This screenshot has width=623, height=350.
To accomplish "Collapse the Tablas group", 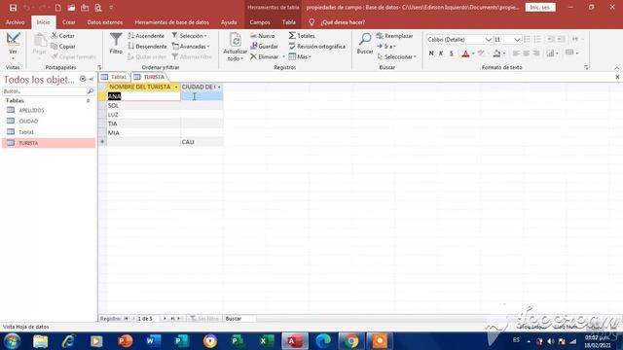I will click(x=89, y=101).
